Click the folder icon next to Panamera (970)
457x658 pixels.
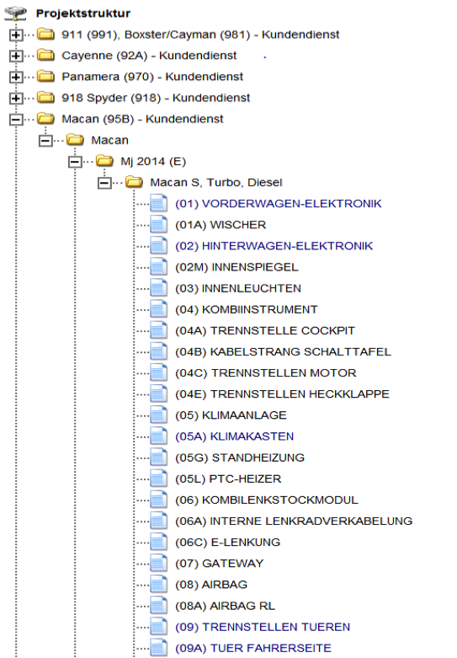click(x=45, y=77)
